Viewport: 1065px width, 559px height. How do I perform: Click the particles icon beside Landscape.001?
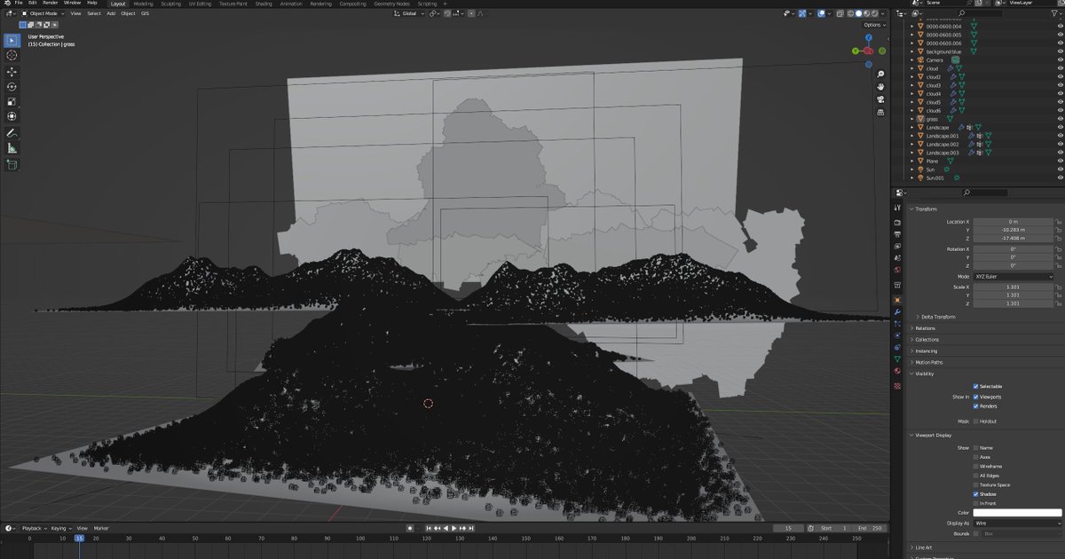pyautogui.click(x=979, y=136)
